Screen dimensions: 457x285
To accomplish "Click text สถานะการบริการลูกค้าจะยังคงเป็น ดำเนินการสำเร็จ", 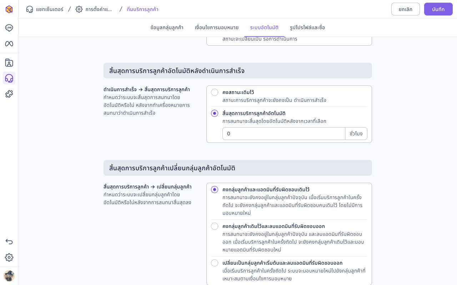I will pos(274,100).
